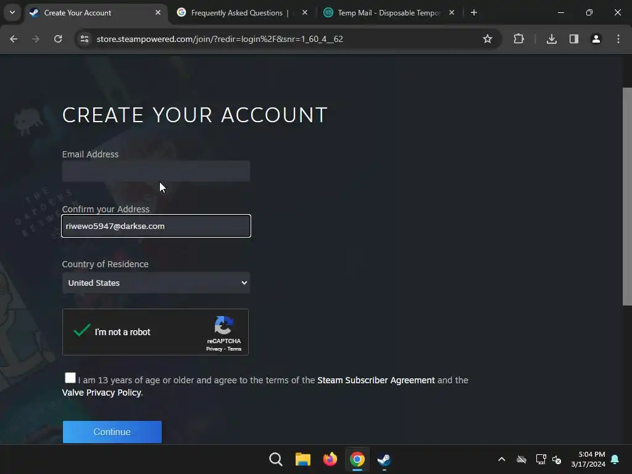Click the reCAPTCHA logo

(223, 325)
